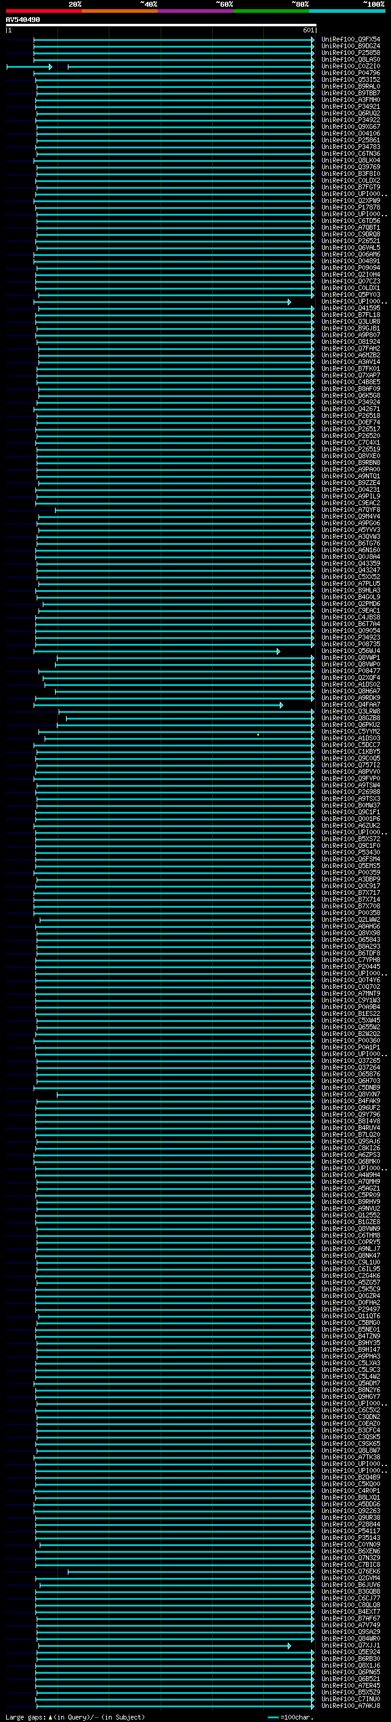The width and height of the screenshot is (391, 1722).
Task: Select the UniRef100_Q41595 label
Action: (x=350, y=309)
